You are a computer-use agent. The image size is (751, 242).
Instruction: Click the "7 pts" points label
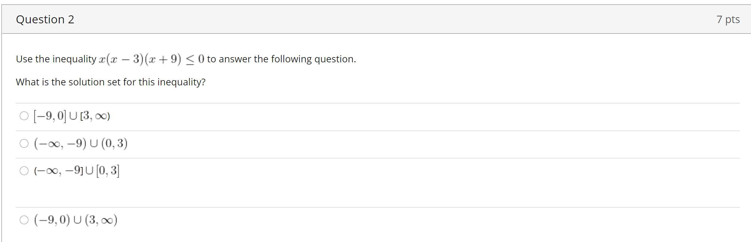728,19
